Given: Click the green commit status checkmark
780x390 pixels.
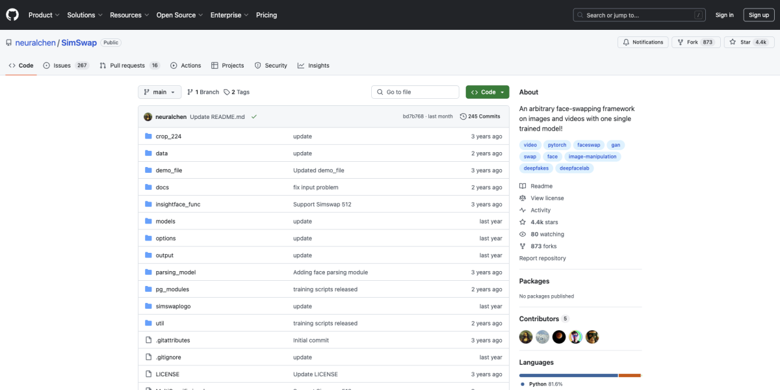Looking at the screenshot, I should point(254,117).
